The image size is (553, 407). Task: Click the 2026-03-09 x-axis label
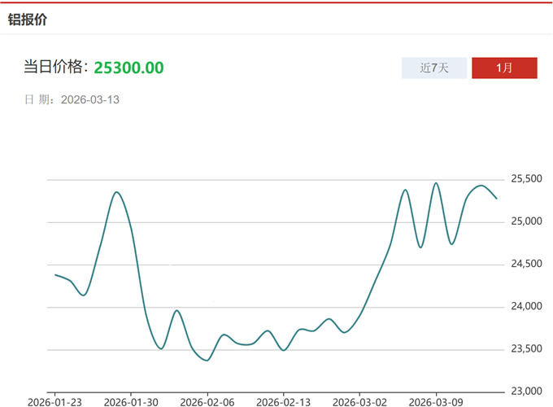tap(436, 401)
